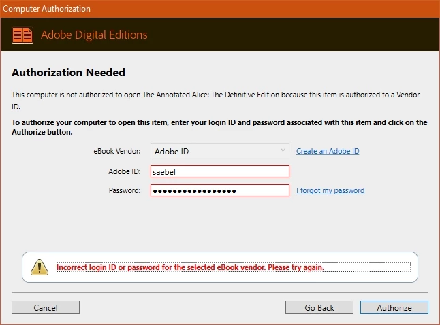The width and height of the screenshot is (440, 325).
Task: Click the eBook Vendor label
Action: [x=117, y=151]
